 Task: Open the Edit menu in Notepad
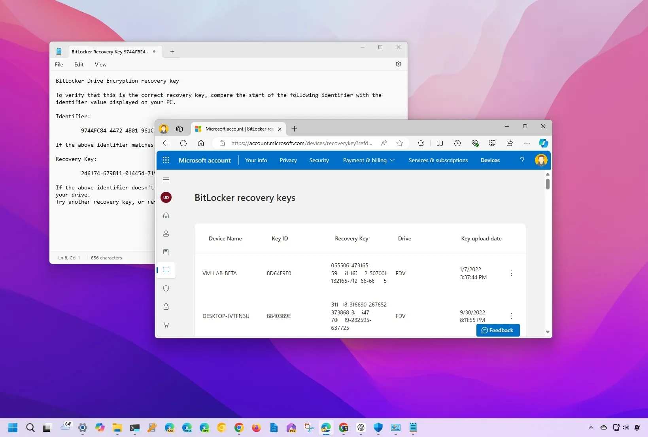click(79, 64)
